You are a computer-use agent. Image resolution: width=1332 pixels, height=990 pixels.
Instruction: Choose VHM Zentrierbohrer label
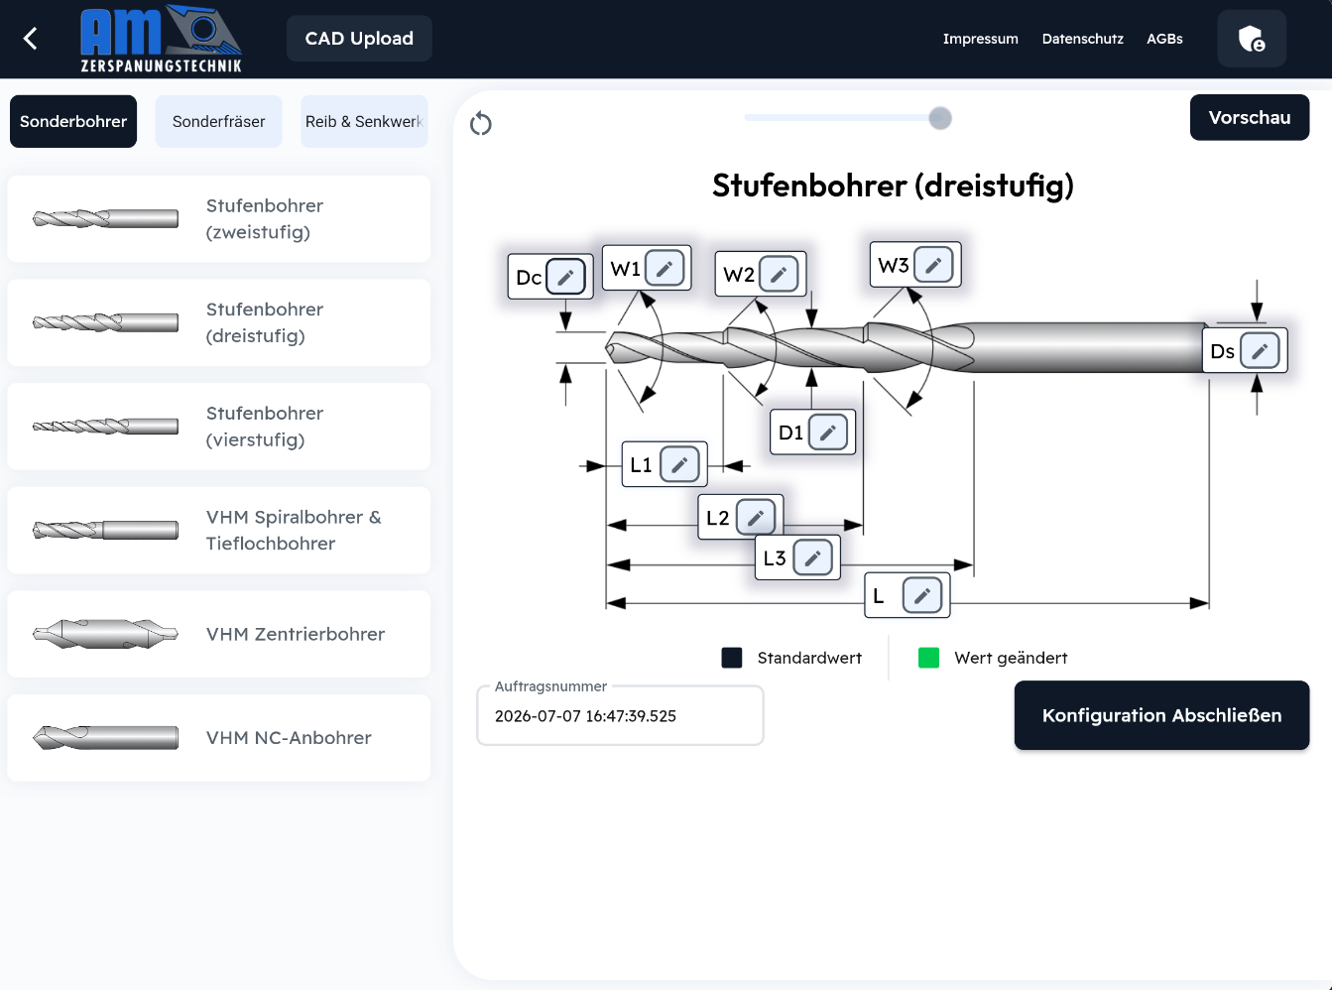[296, 634]
